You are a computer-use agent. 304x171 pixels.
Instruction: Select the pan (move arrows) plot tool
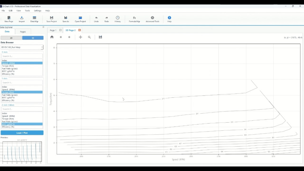(80, 37)
